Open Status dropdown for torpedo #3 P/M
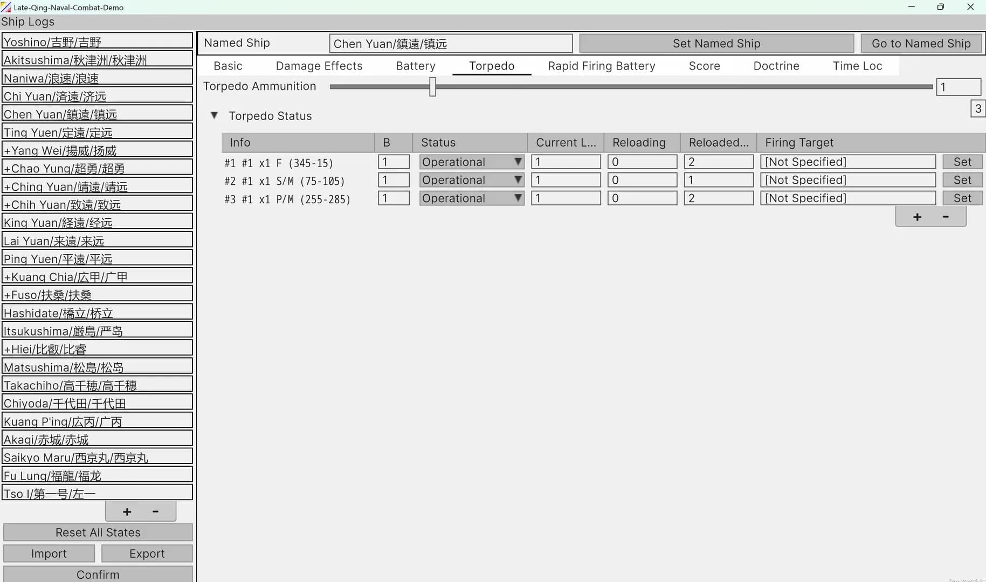 [x=472, y=198]
